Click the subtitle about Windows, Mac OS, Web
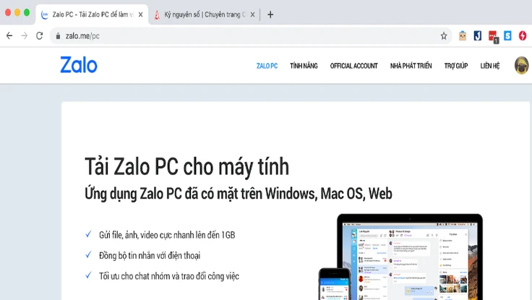The image size is (532, 300). tap(239, 194)
